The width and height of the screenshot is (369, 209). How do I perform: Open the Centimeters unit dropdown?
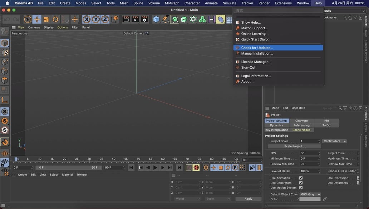334,141
